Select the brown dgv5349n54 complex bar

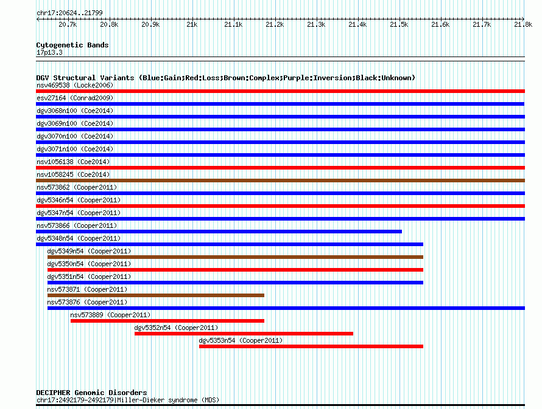pos(236,257)
